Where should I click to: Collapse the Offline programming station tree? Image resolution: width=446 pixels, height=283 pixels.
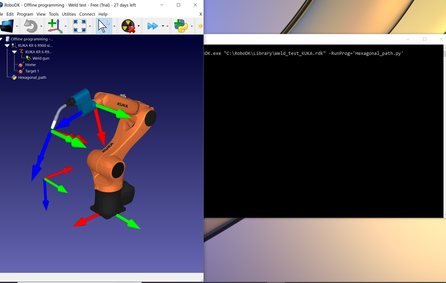coord(1,39)
